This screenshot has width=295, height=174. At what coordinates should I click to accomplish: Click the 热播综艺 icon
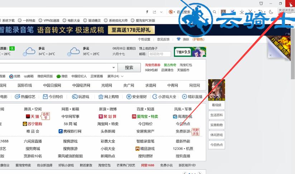17,97
